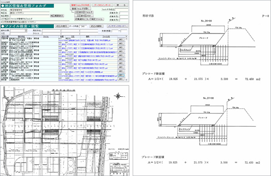Open the file link starting with 005_
The width and height of the screenshot is (271, 176).
80,60
